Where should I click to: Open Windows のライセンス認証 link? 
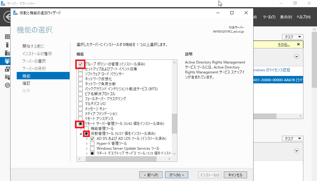pyautogui.click(x=272, y=70)
